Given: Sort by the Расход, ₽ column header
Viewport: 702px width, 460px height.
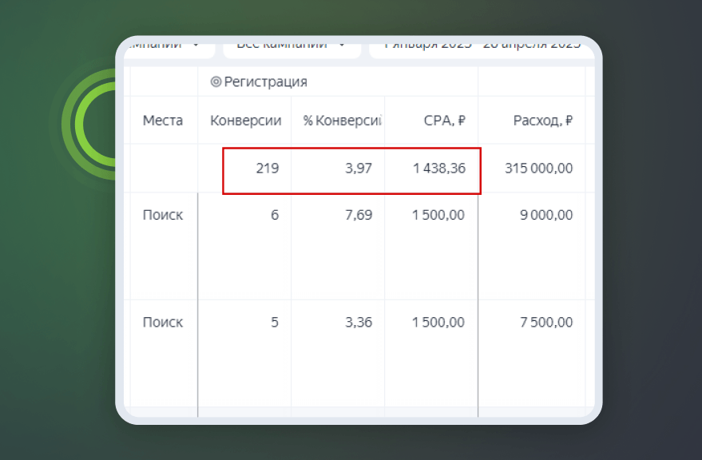Looking at the screenshot, I should tap(543, 121).
